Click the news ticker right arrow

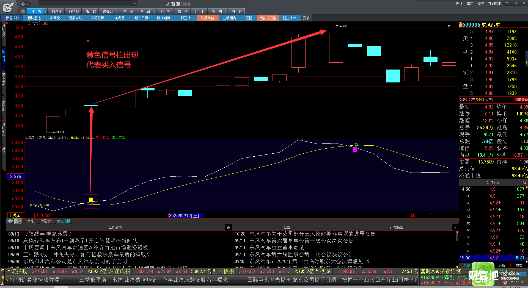11,279
